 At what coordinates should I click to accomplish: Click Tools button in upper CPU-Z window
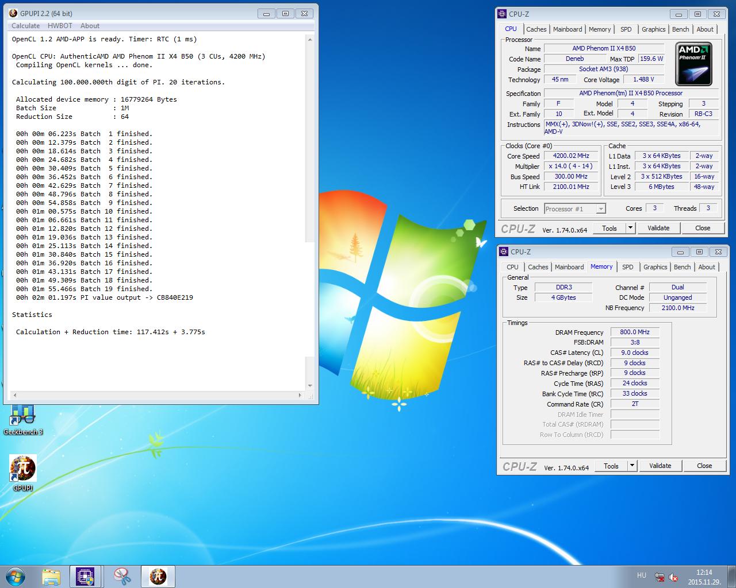point(609,228)
